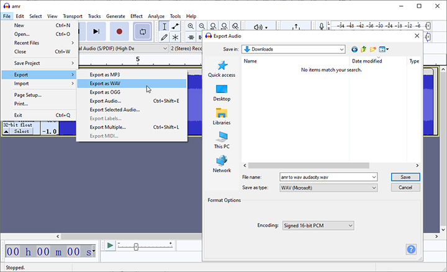Choose Export as WAV from submenu
This screenshot has height=272, width=447.
(104, 83)
